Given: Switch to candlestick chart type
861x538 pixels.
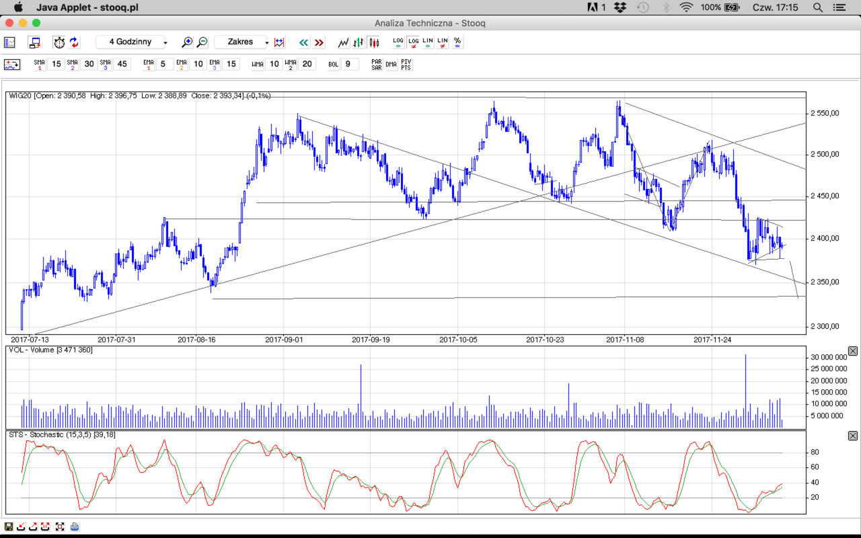Looking at the screenshot, I should [x=375, y=42].
